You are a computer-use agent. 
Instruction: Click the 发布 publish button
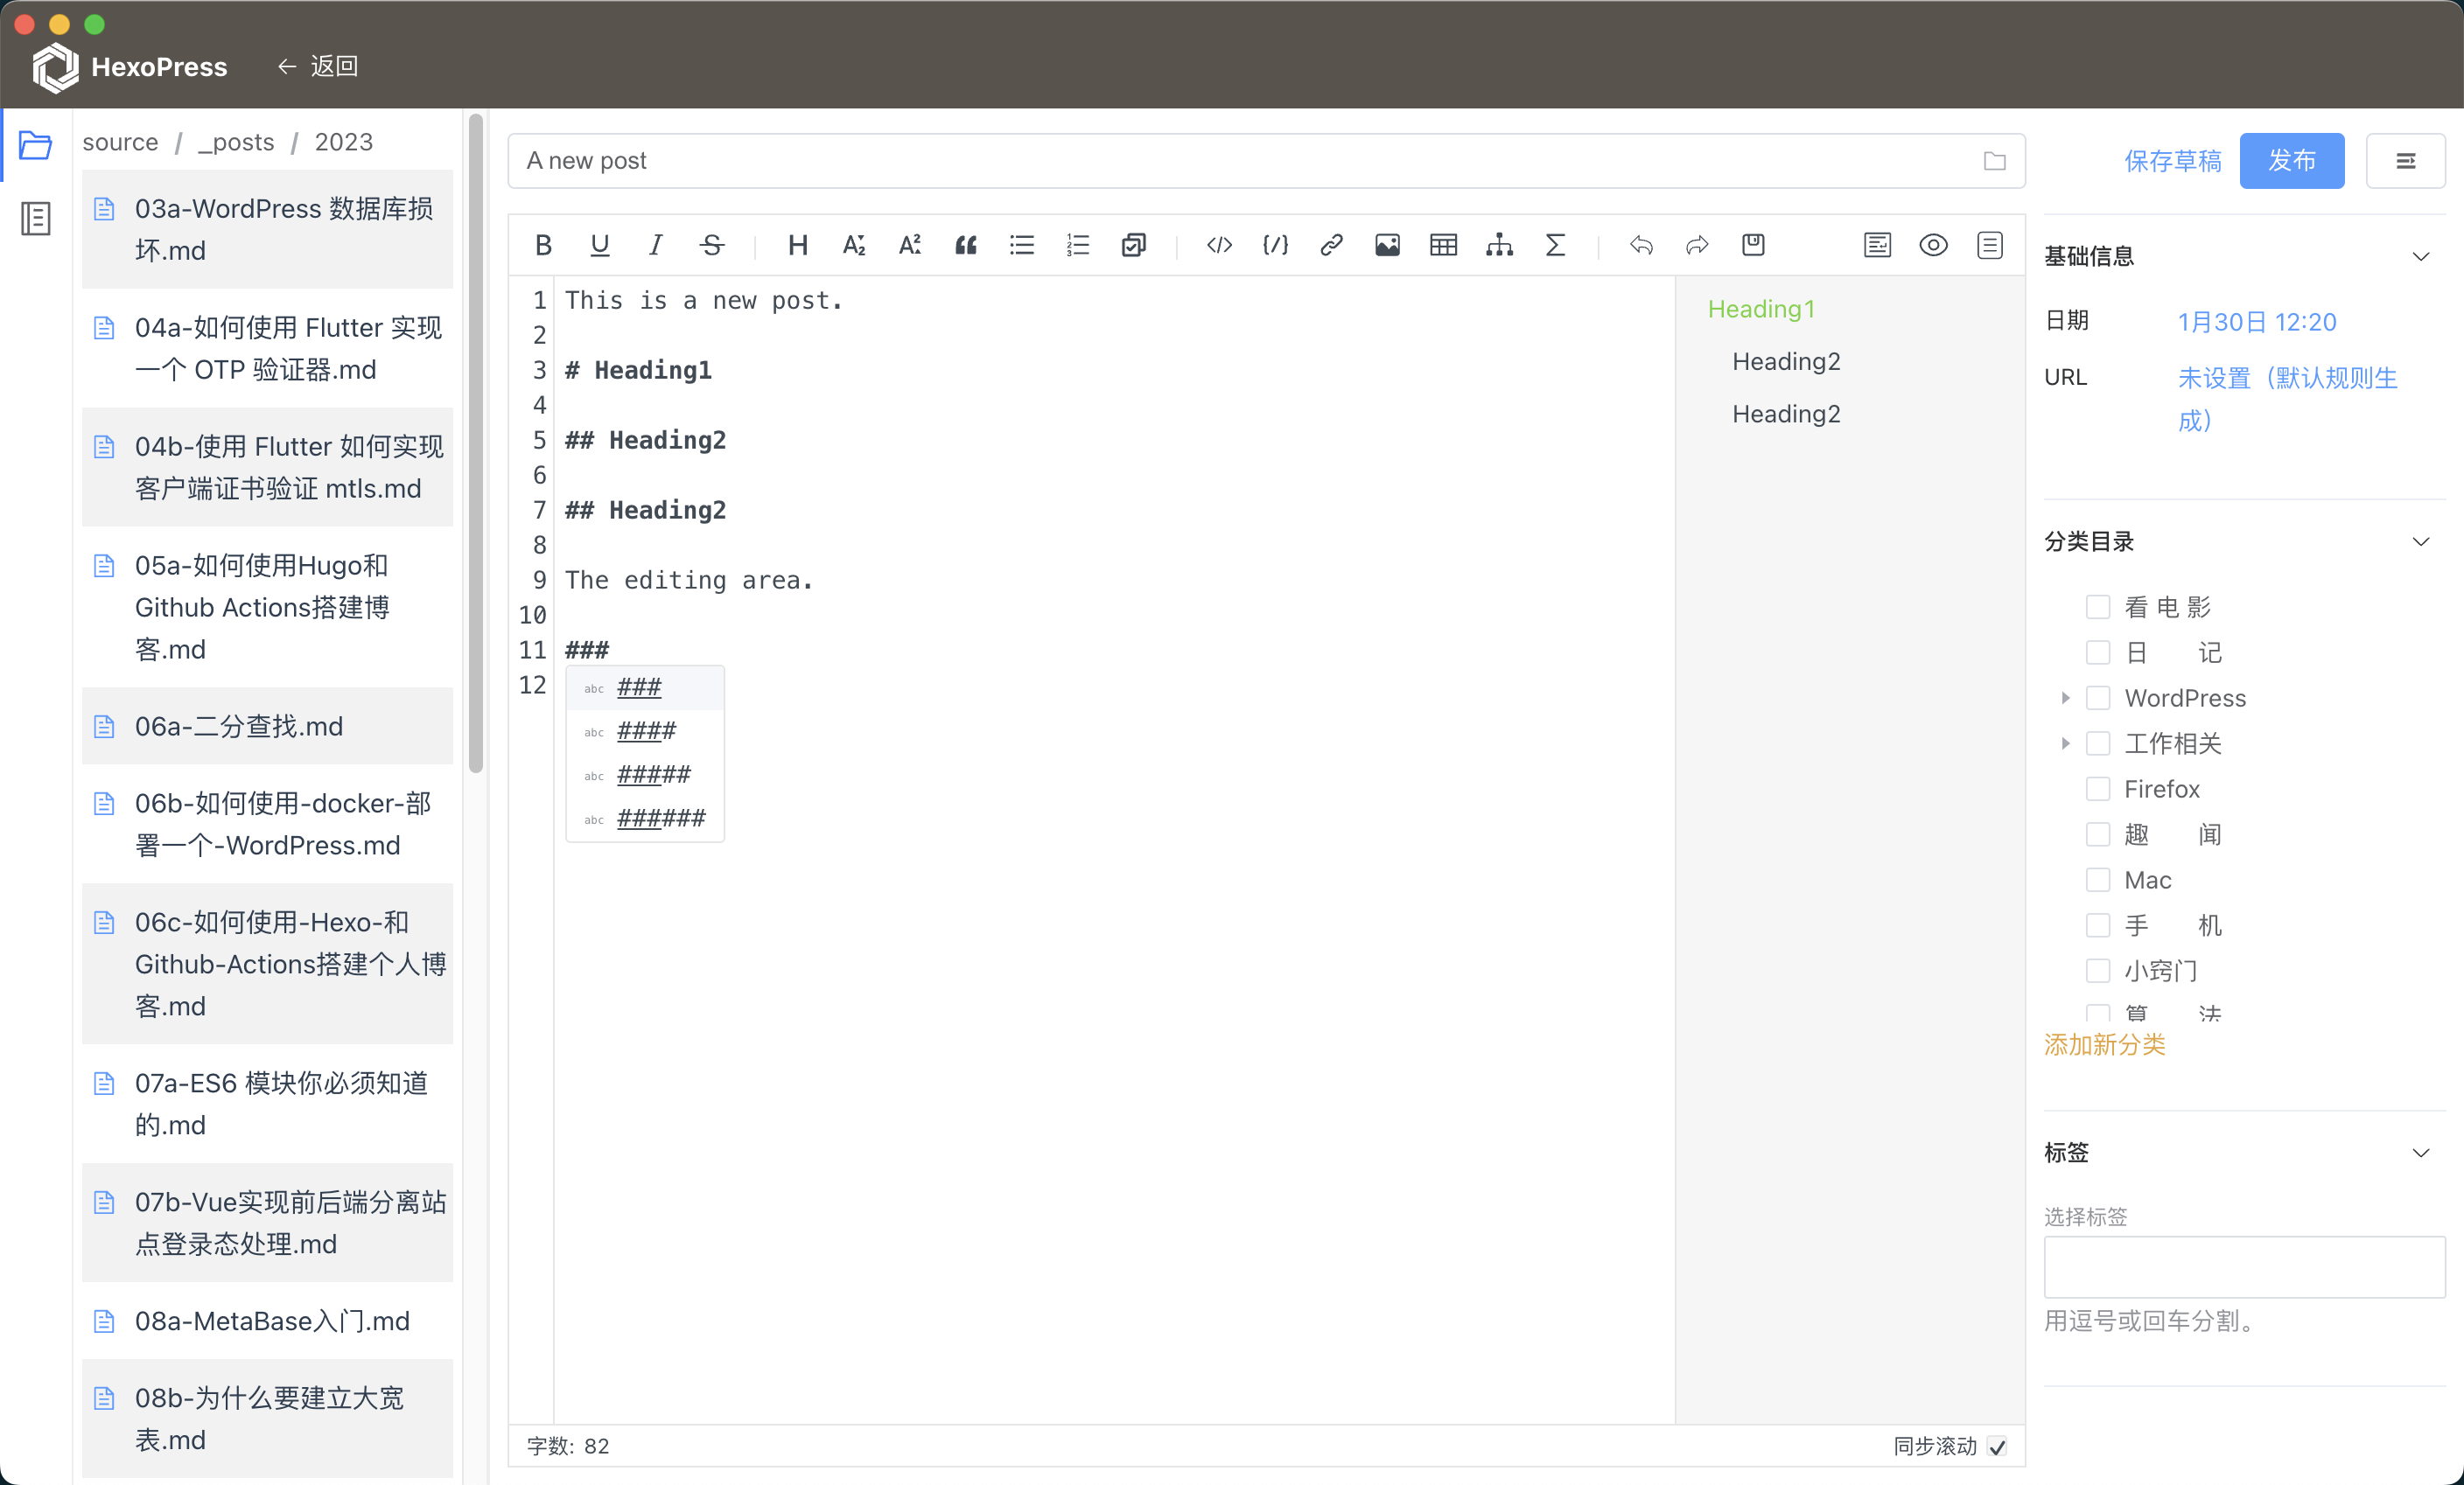2291,161
